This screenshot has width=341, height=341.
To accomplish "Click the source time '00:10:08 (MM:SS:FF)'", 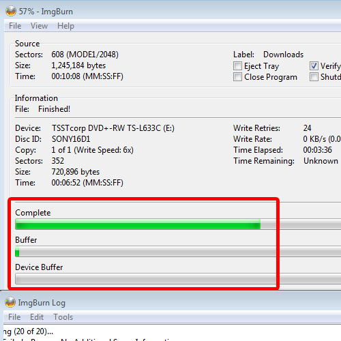I will coord(87,76).
